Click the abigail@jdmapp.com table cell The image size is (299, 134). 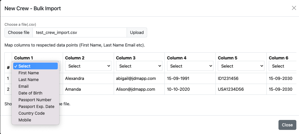139,78
